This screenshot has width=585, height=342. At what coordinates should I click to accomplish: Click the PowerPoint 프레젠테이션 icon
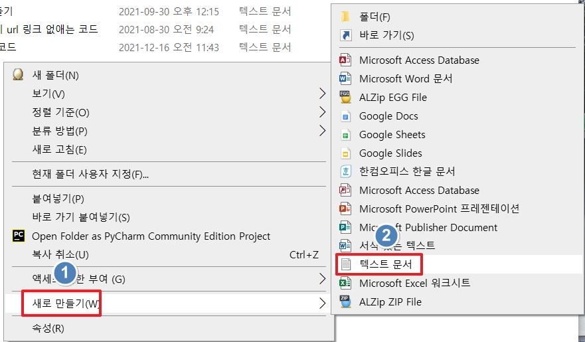[345, 209]
